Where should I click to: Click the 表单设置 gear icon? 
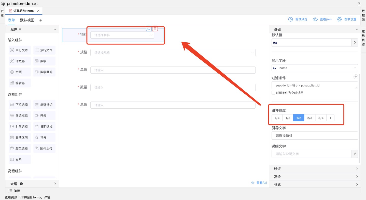pyautogui.click(x=339, y=19)
